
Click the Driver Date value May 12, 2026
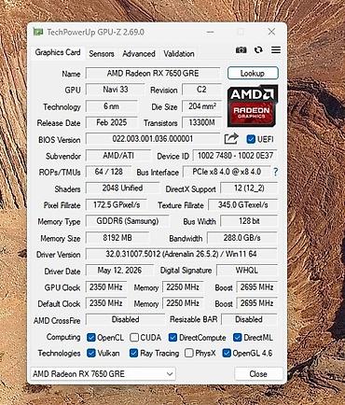119,271
